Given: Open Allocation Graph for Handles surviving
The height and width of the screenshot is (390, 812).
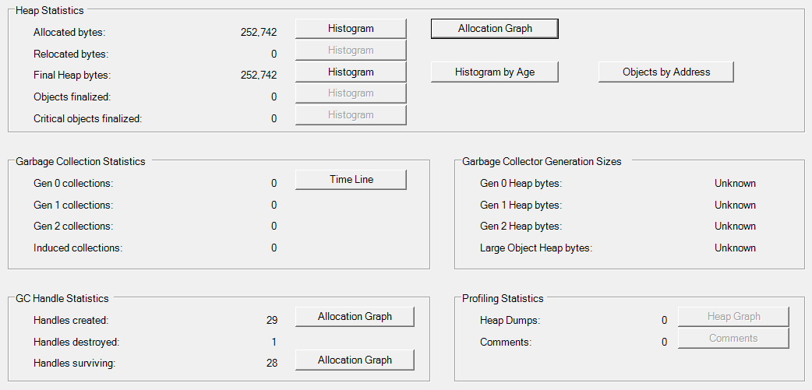Looking at the screenshot, I should [x=355, y=360].
